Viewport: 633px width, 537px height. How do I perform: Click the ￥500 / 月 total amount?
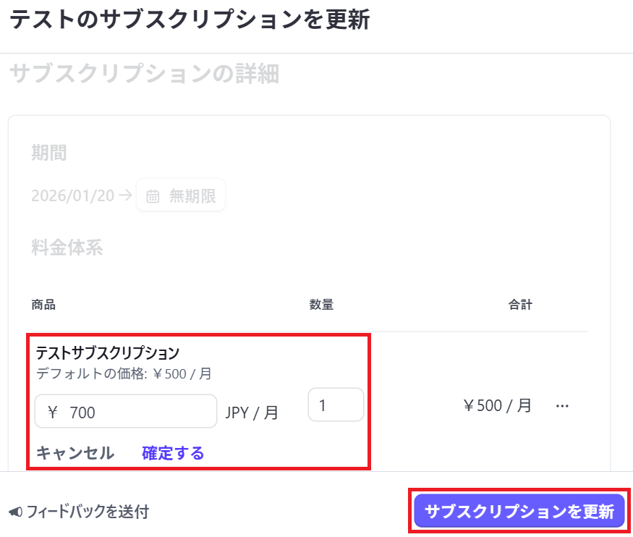pyautogui.click(x=497, y=405)
